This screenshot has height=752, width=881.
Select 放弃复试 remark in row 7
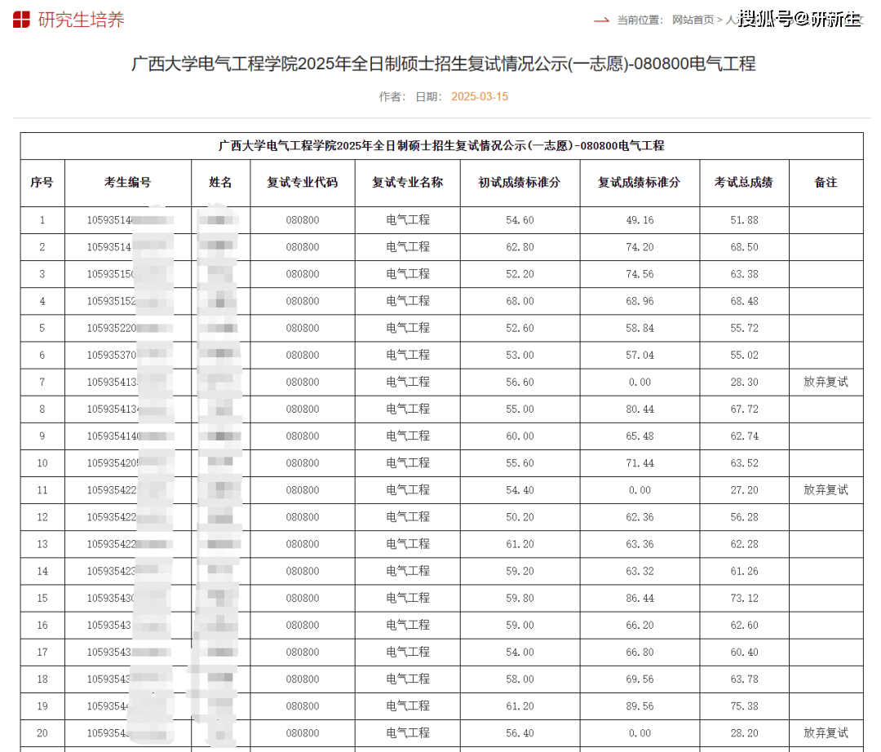click(826, 382)
